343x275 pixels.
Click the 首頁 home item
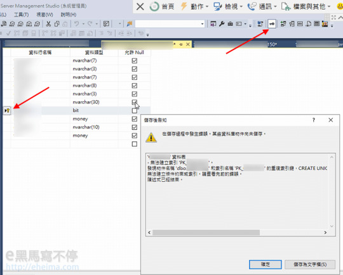[162, 6]
